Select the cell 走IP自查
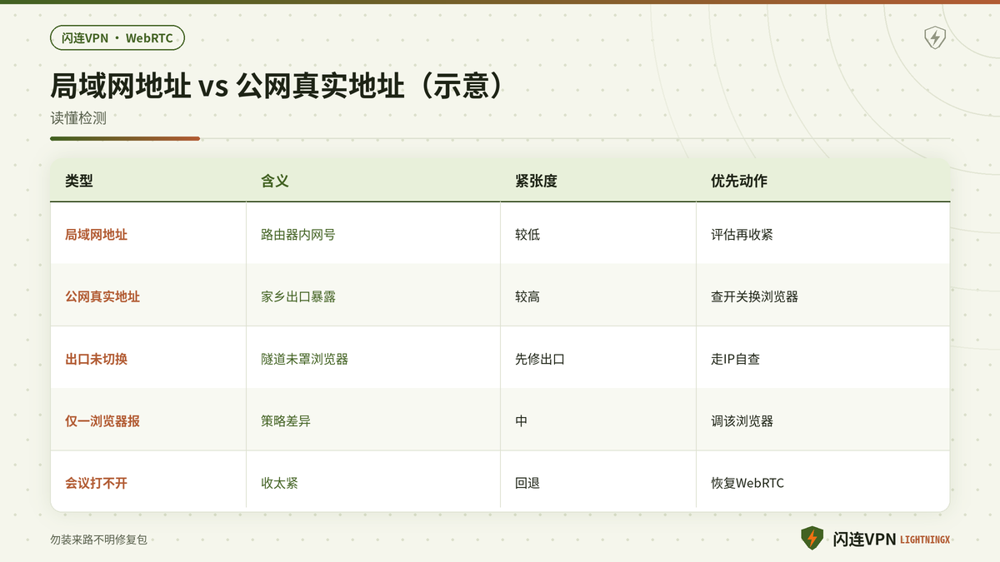The height and width of the screenshot is (562, 1000). click(735, 359)
